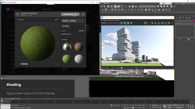Open the Selected key filter dropdown
This screenshot has height=109, width=195.
tap(178, 105)
